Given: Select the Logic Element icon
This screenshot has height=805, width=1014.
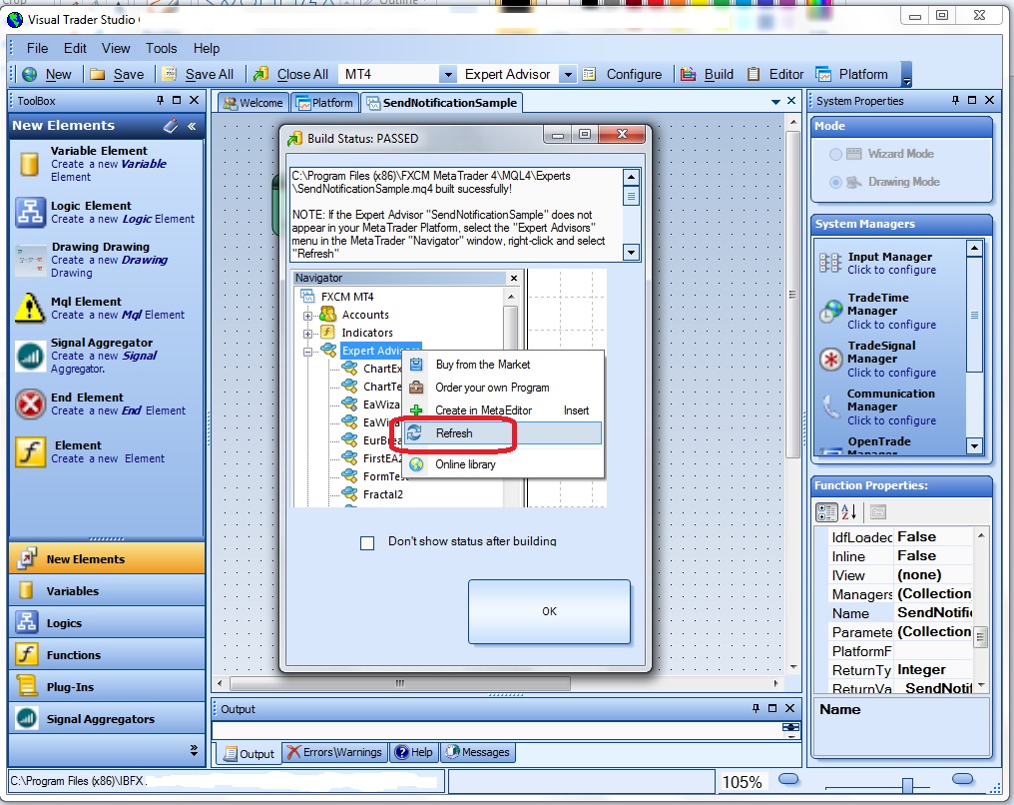Looking at the screenshot, I should [x=29, y=213].
